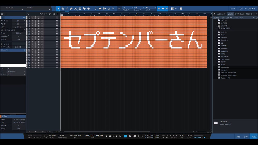This screenshot has width=258, height=145.
Task: Open track wrench options icon
Action: click(x=28, y=14)
